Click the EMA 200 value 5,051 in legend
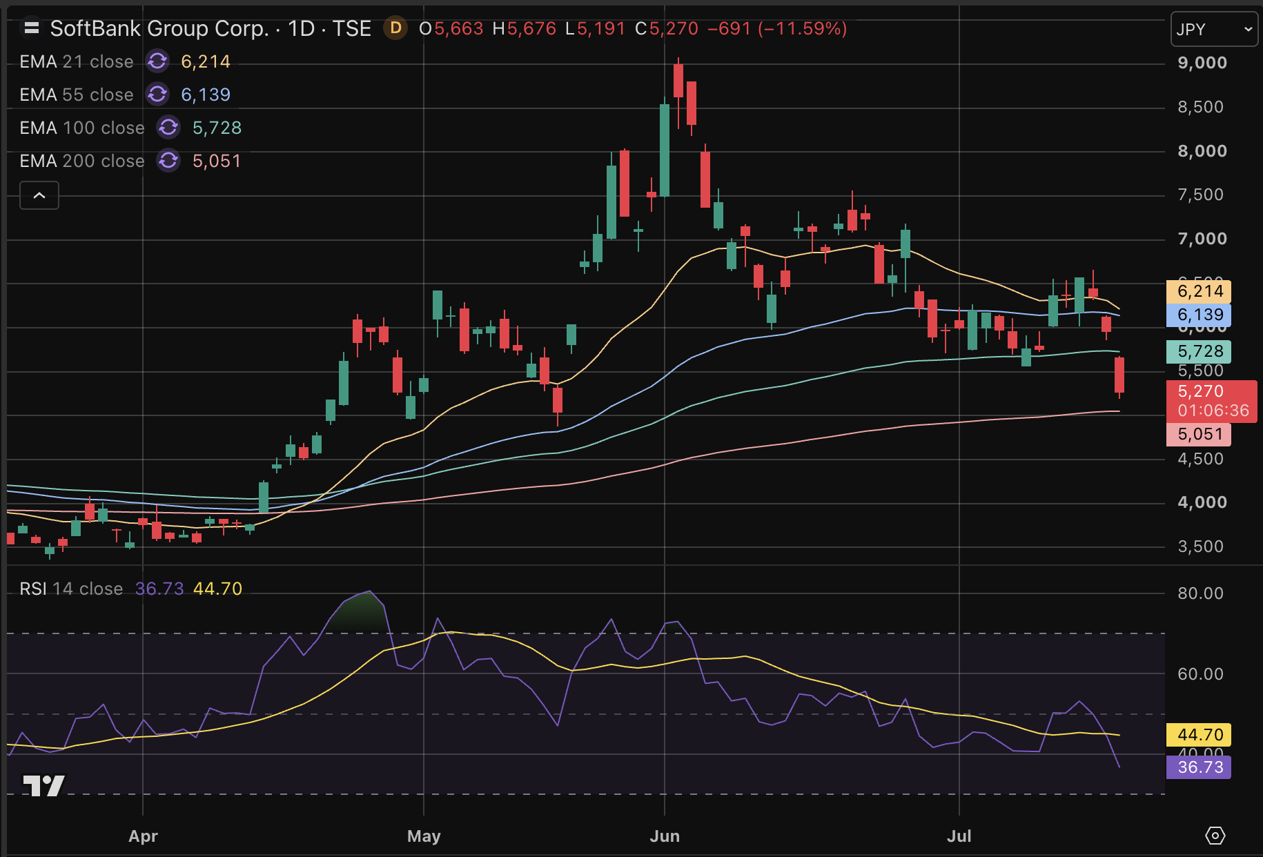The image size is (1263, 857). (x=217, y=161)
